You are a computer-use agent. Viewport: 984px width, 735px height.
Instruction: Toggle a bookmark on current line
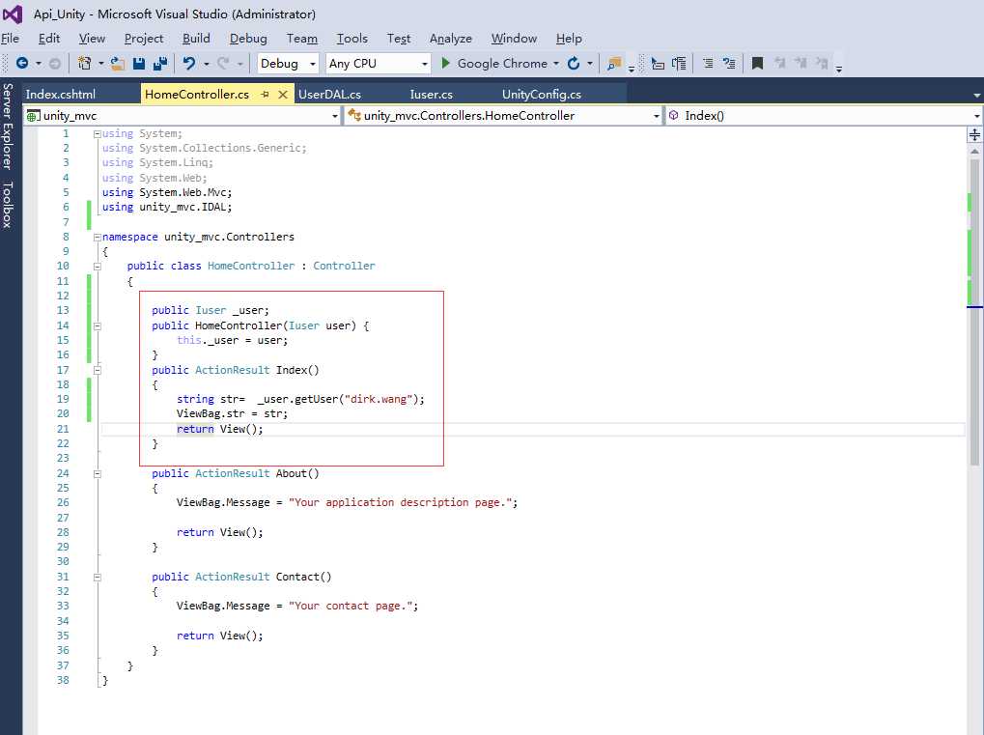[757, 63]
